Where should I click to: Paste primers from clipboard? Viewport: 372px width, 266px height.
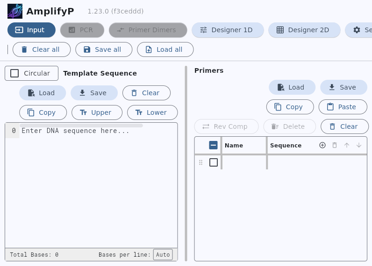point(343,107)
